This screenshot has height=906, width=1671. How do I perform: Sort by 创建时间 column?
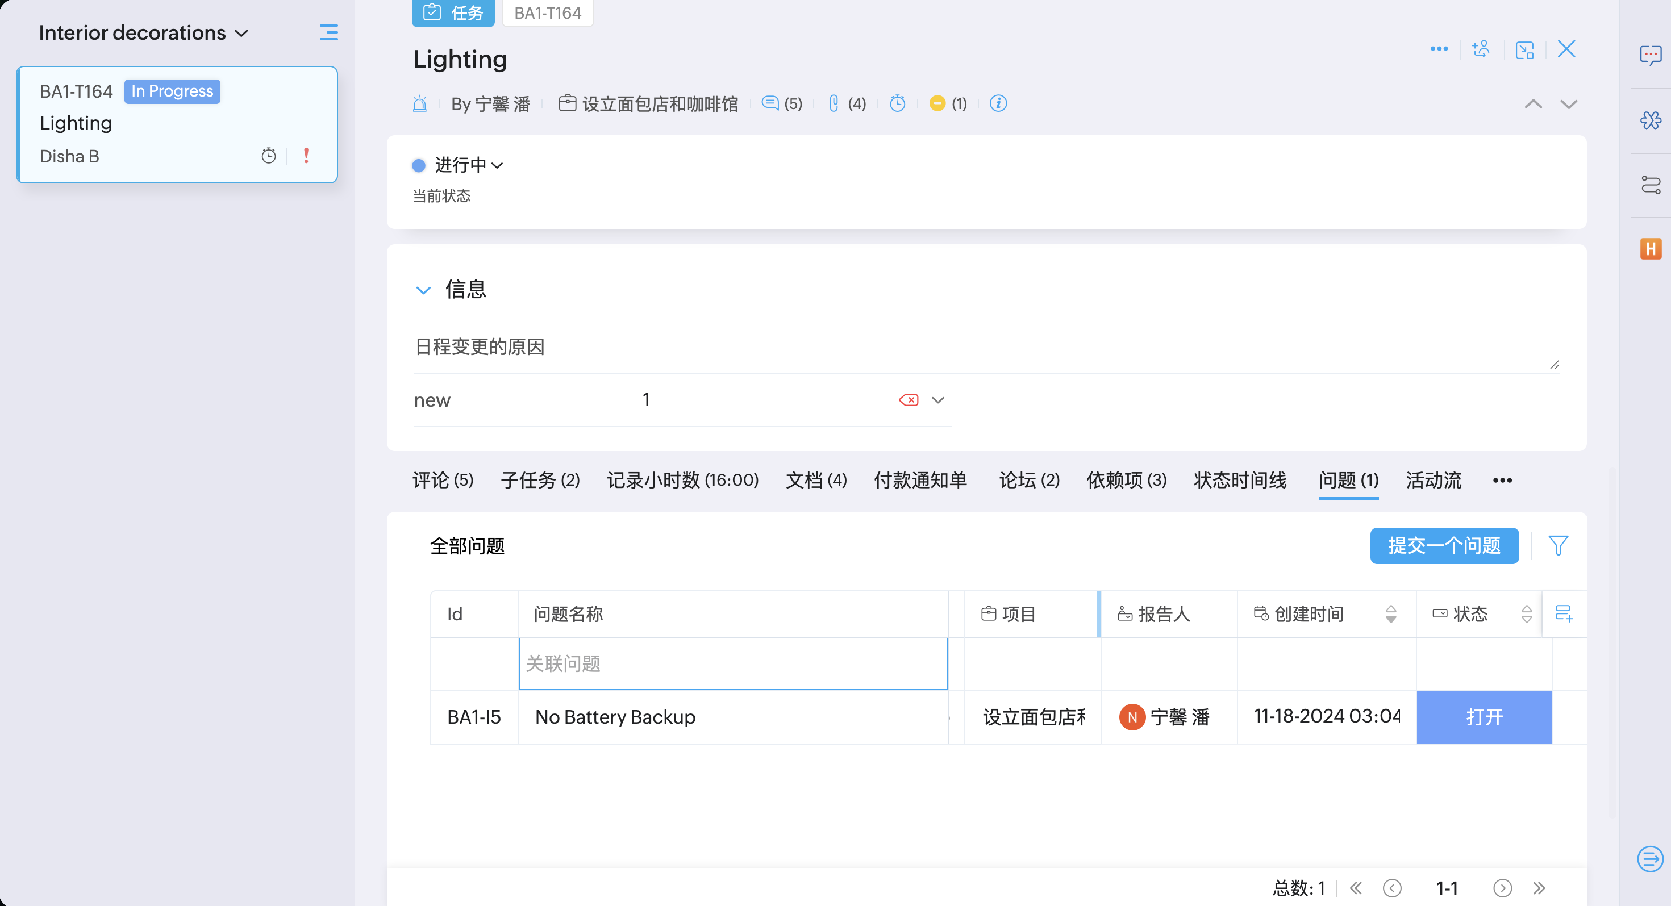pyautogui.click(x=1390, y=613)
